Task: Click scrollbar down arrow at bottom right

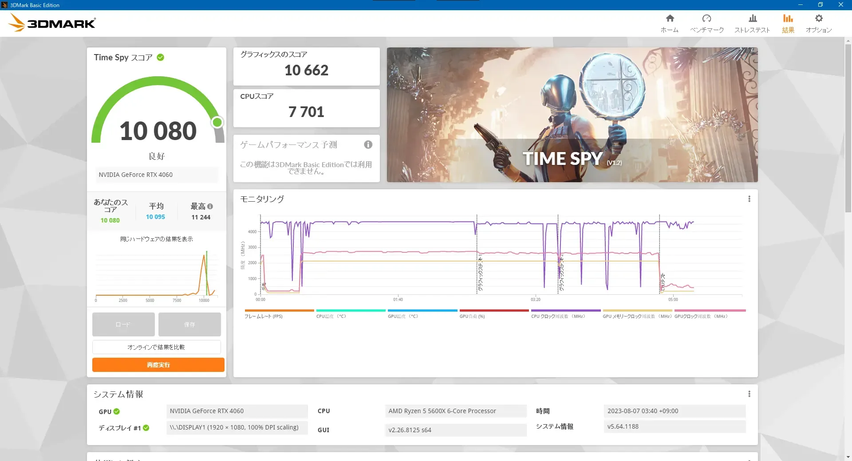Action: click(848, 457)
